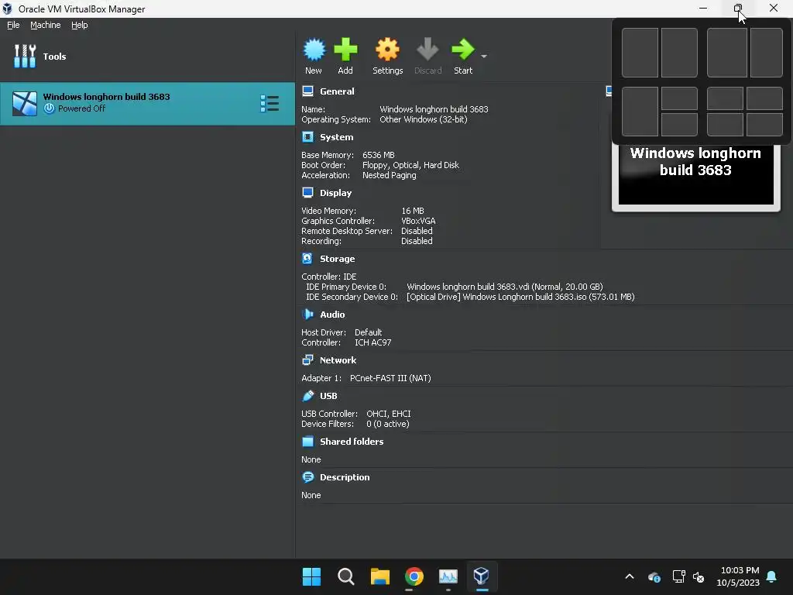Viewport: 793px width, 595px height.
Task: Open the machine tools list menu icon
Action: tap(269, 103)
